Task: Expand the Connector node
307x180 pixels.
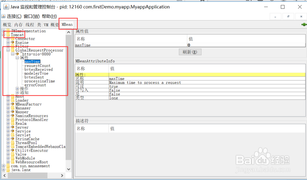Action: [8, 39]
